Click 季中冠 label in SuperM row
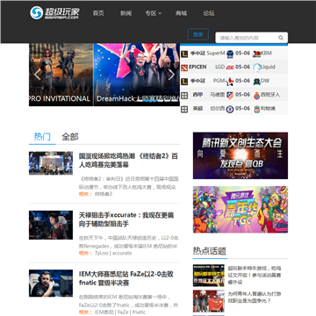The image size is (316, 316). [197, 54]
